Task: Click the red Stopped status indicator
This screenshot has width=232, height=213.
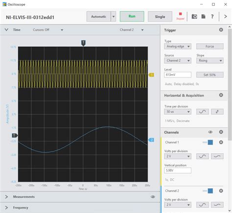Action: tap(180, 16)
